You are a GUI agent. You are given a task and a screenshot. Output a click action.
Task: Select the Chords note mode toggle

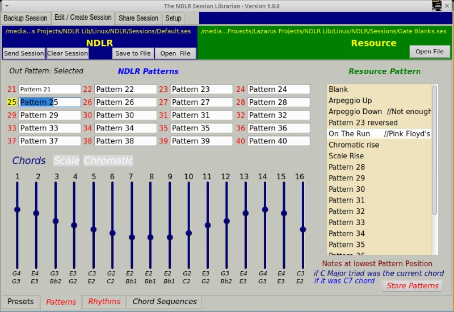point(29,161)
